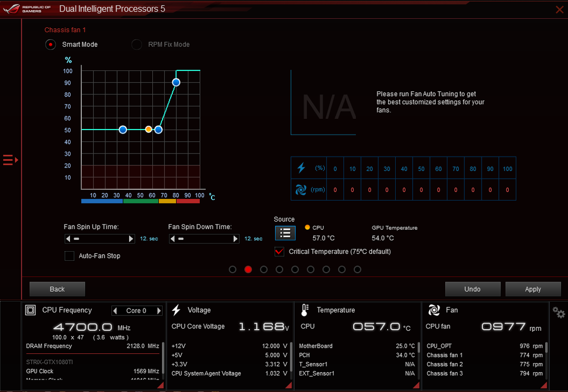Go to the last fan page dot

[x=357, y=270]
